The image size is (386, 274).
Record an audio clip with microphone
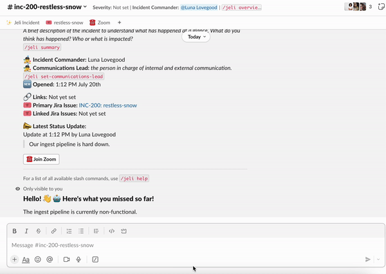coord(78,259)
